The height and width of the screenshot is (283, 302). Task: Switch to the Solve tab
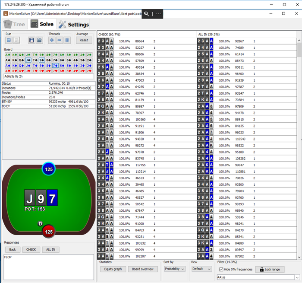click(x=42, y=24)
